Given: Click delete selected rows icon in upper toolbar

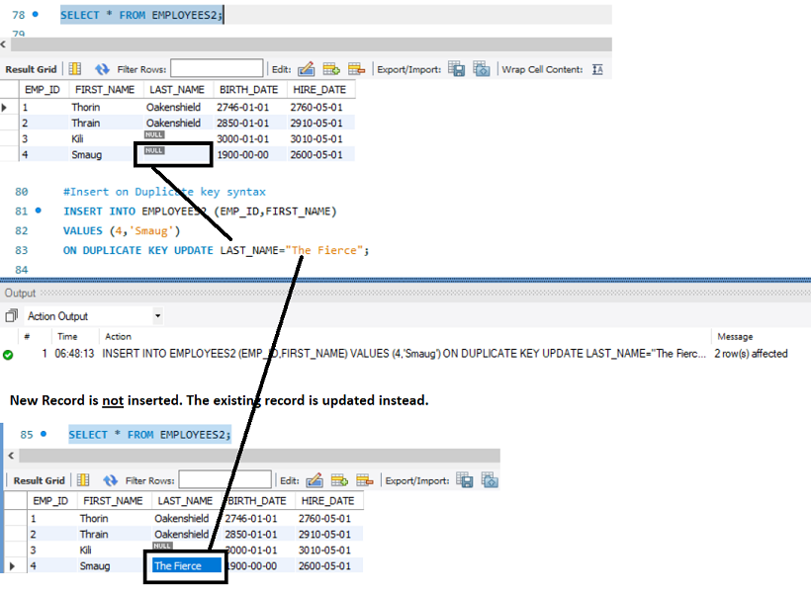Looking at the screenshot, I should [x=357, y=69].
